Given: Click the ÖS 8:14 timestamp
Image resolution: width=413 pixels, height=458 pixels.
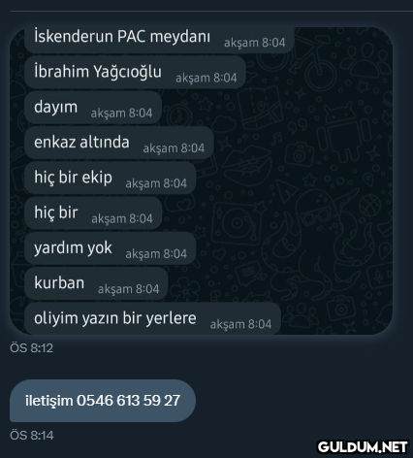Looking at the screenshot, I should (32, 436).
